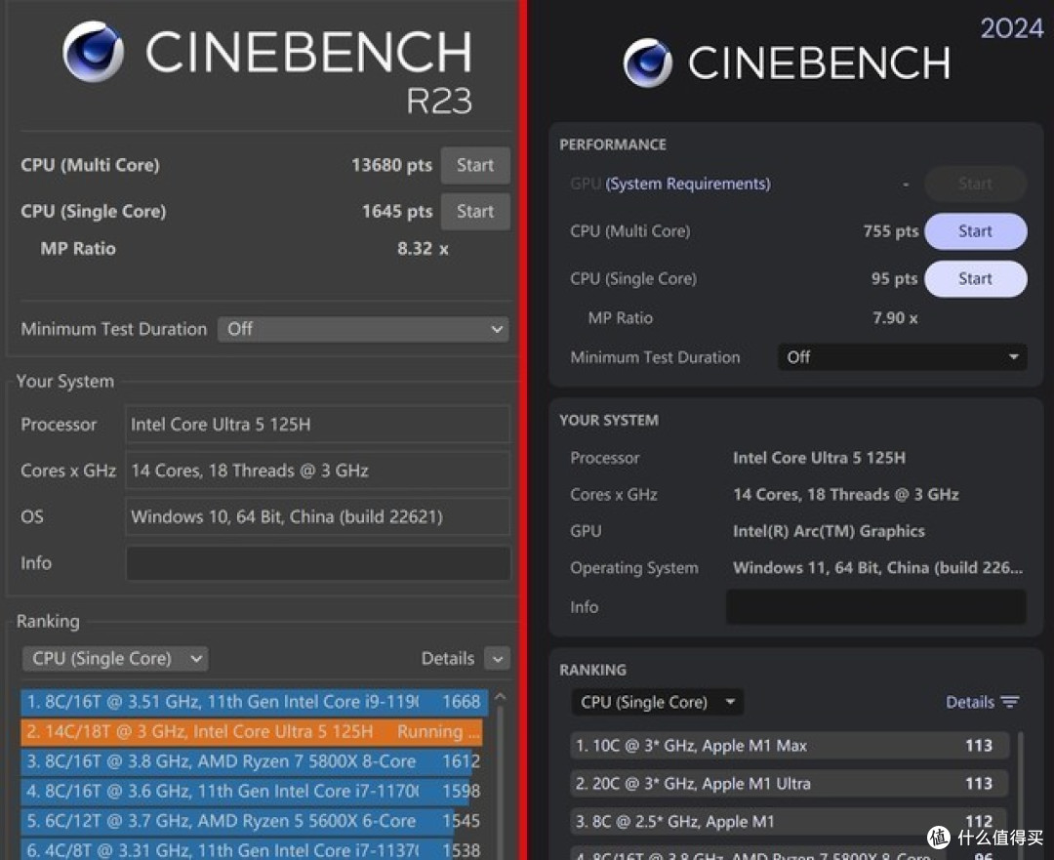Open the 2024 Minimum Test Duration dropdown
1054x860 pixels.
tap(902, 357)
